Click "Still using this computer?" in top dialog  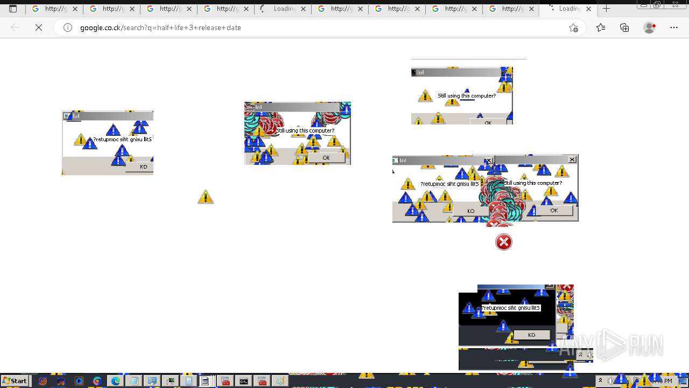(467, 96)
